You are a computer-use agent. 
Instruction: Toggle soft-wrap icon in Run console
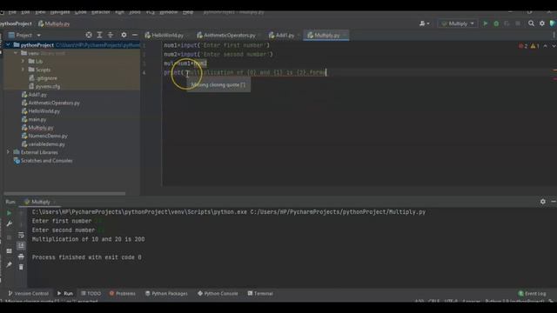click(x=21, y=235)
